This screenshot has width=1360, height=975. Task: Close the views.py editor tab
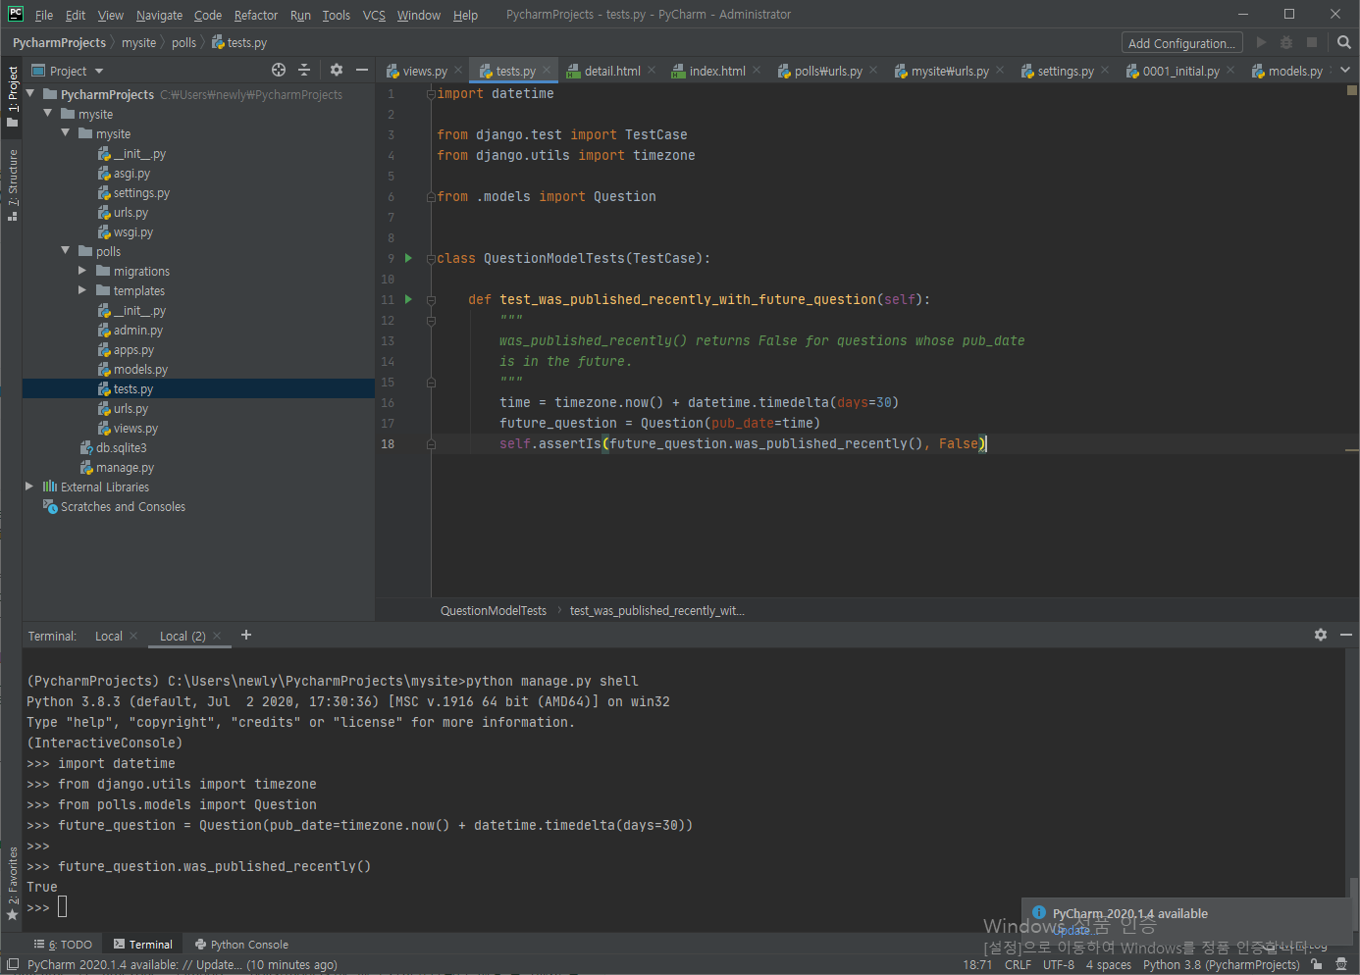pyautogui.click(x=458, y=70)
